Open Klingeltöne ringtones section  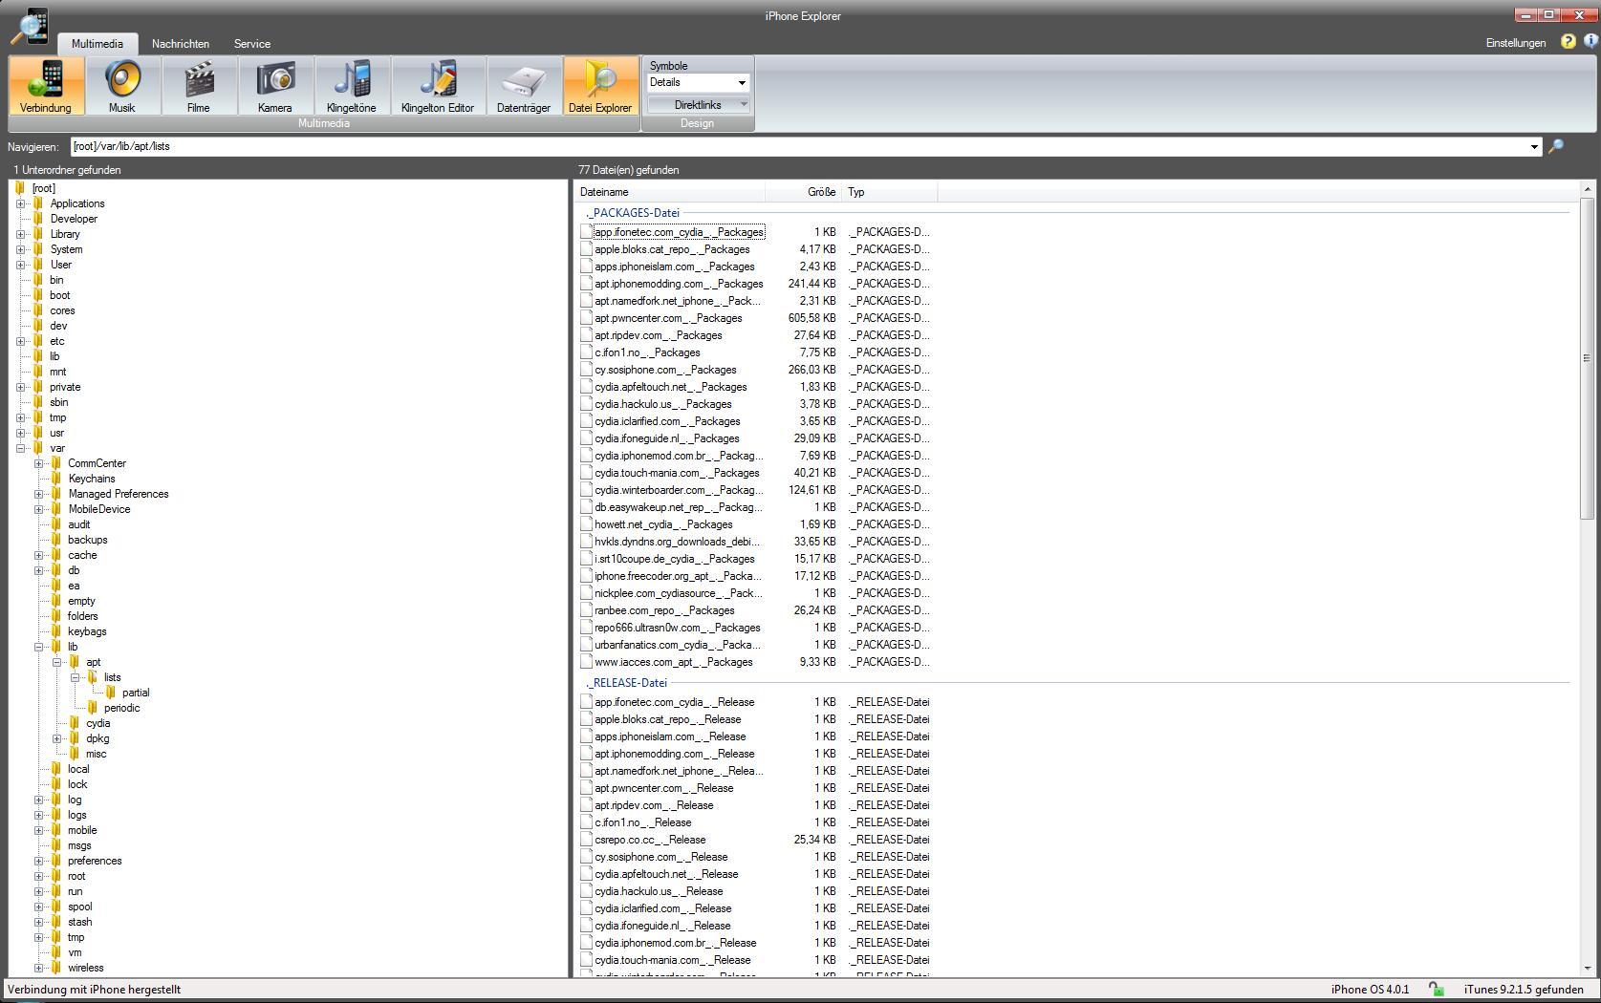pyautogui.click(x=352, y=86)
